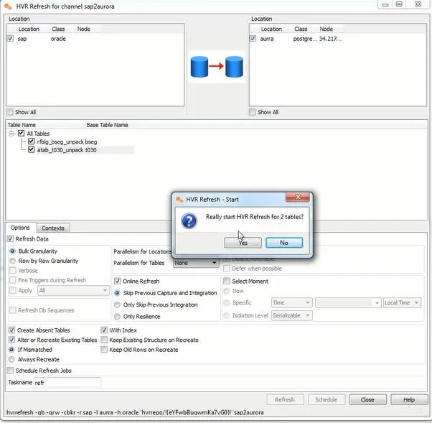Collapse the All Tables tree node
This screenshot has height=423, width=432.
[x=11, y=134]
